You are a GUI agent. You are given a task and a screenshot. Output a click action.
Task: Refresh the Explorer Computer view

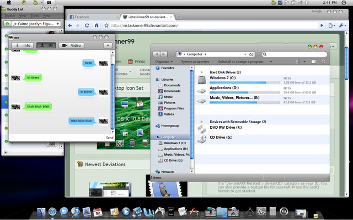point(252,54)
